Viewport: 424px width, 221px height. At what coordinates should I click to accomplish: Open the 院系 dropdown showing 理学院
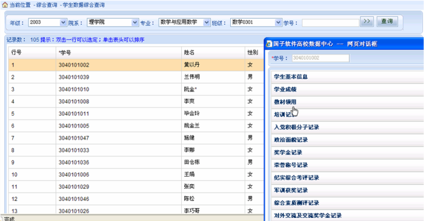click(113, 22)
